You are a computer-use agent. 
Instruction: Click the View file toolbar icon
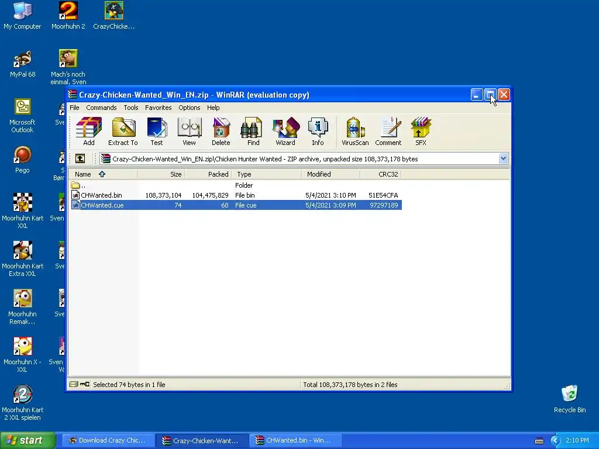click(x=189, y=132)
